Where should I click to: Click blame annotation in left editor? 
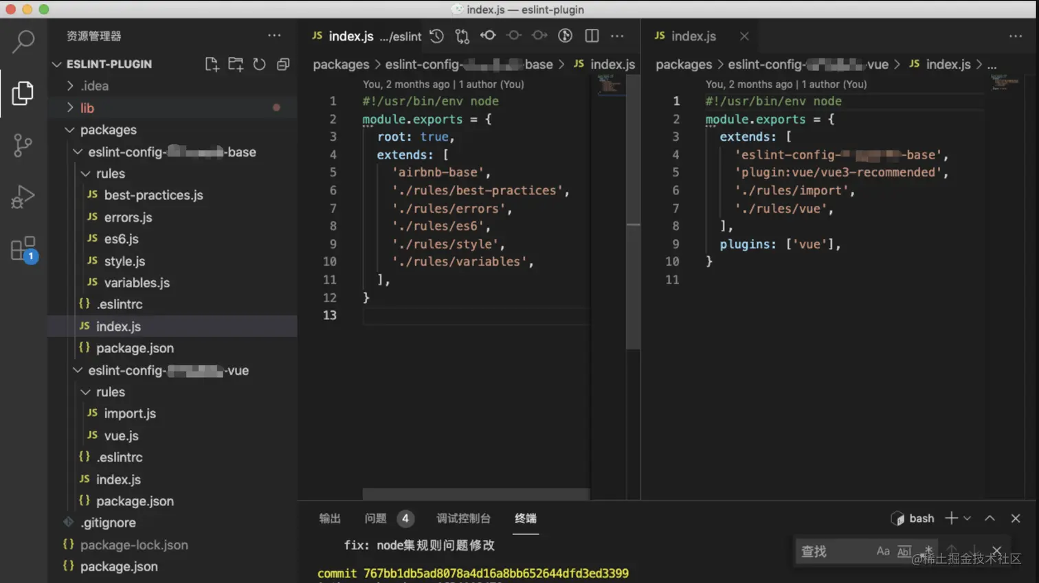click(443, 84)
